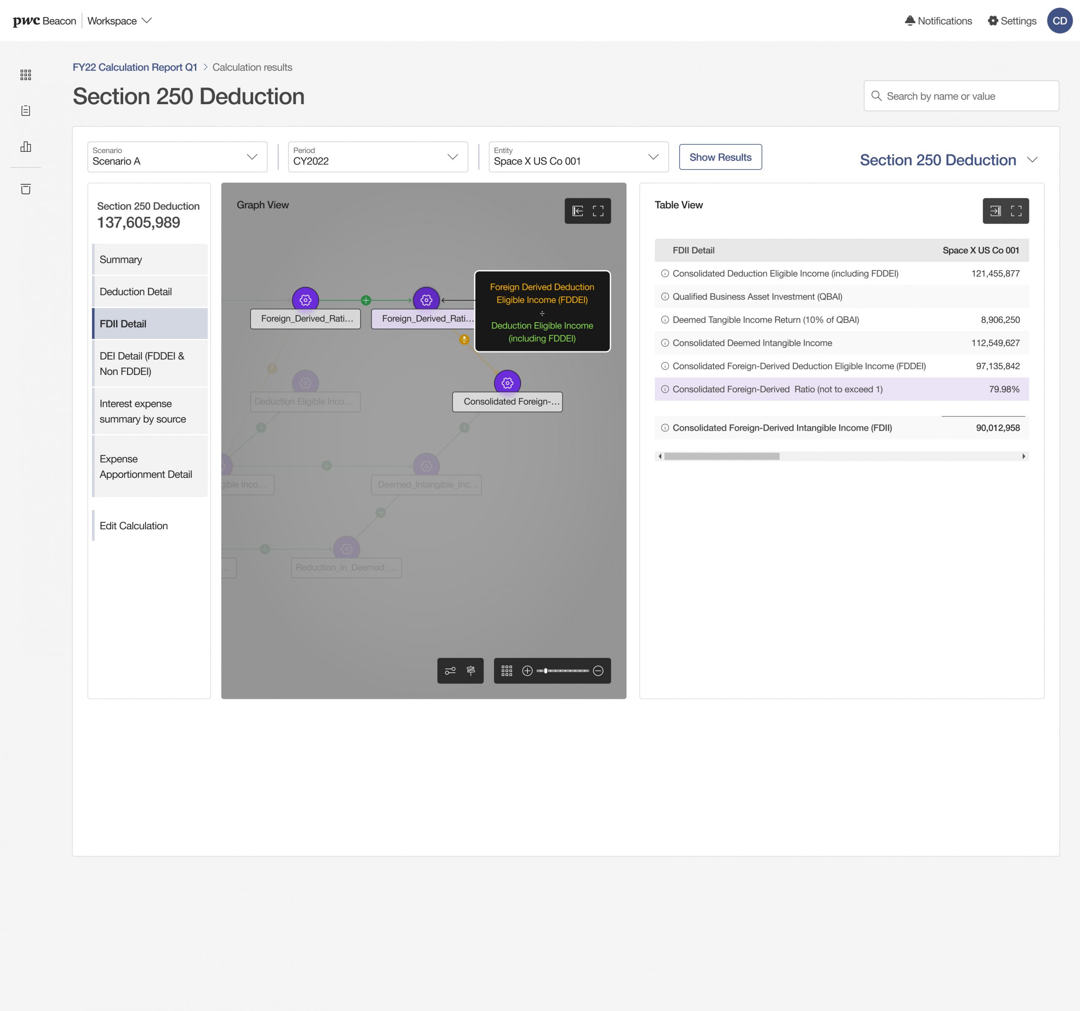Click value 97,135,842
The image size is (1080, 1011).
997,366
